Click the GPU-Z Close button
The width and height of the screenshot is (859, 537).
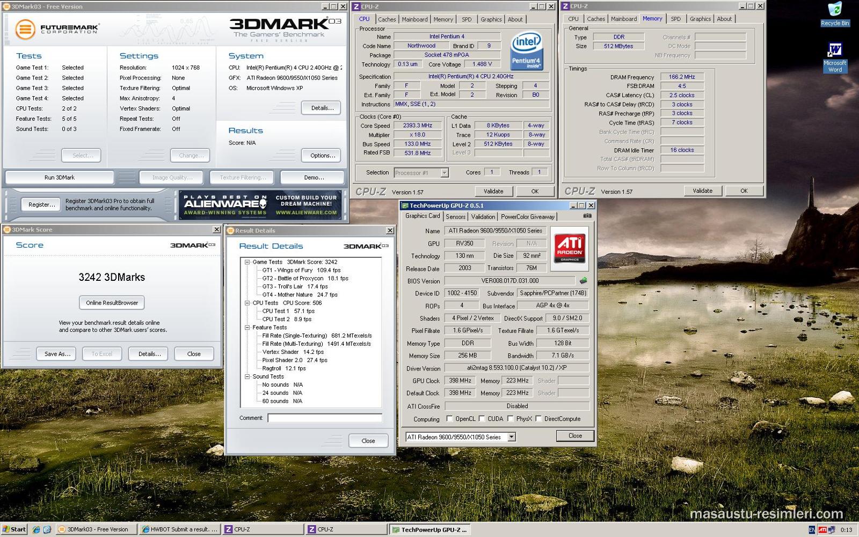pyautogui.click(x=575, y=436)
